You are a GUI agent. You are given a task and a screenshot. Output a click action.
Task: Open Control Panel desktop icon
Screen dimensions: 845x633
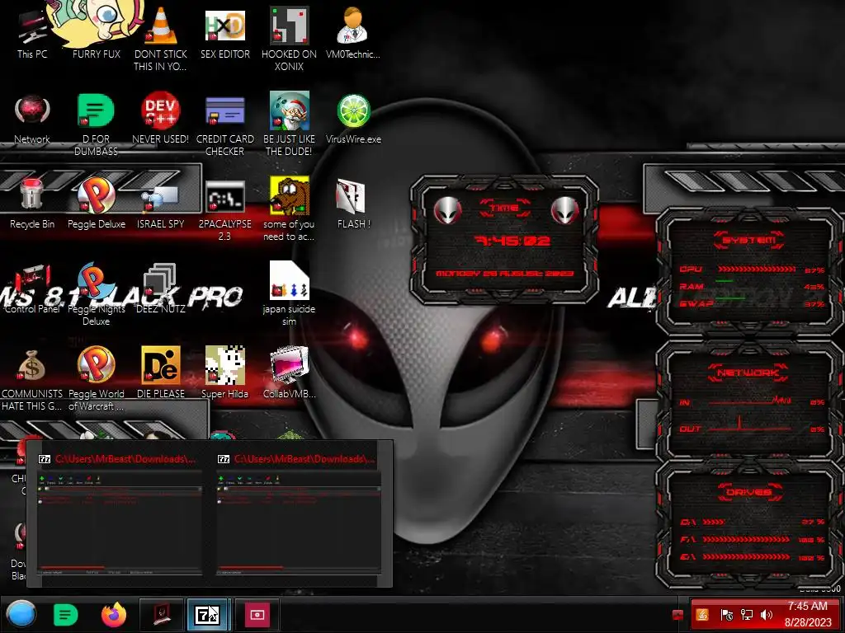click(x=32, y=288)
